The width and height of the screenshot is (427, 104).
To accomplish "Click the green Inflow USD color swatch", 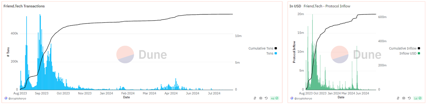I will [419, 53].
